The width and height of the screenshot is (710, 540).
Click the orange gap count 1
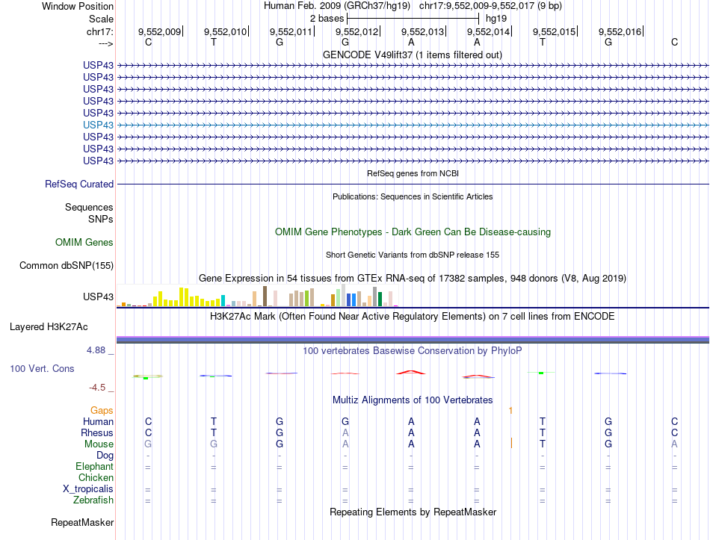(510, 411)
